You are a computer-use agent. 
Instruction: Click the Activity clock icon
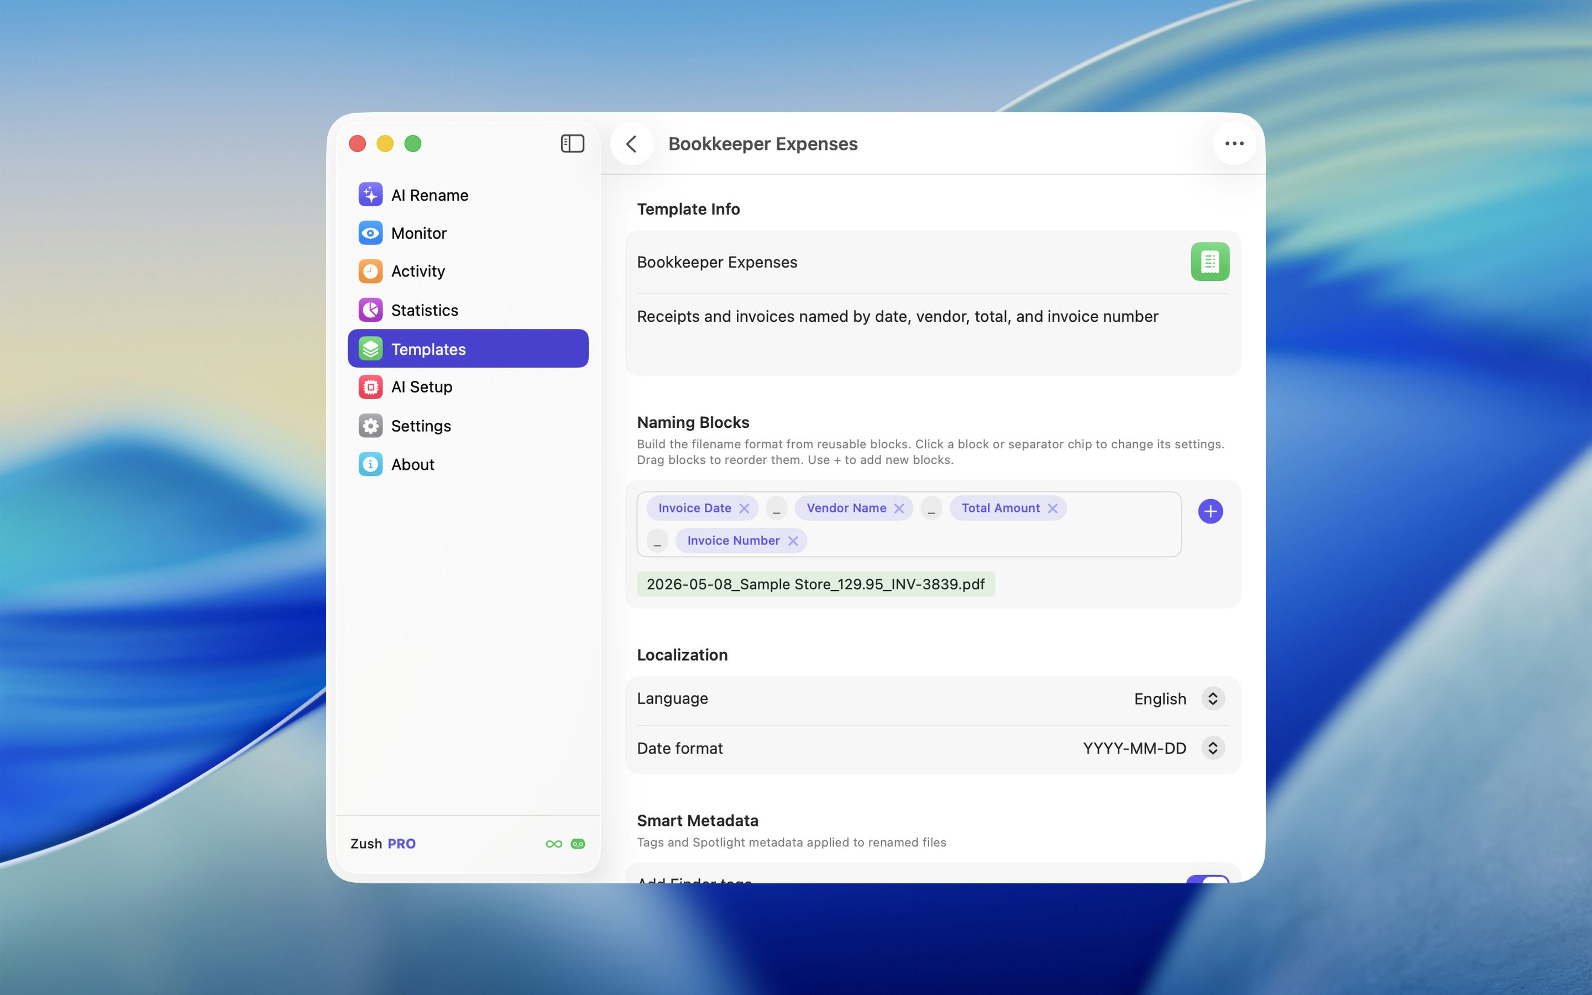point(370,271)
